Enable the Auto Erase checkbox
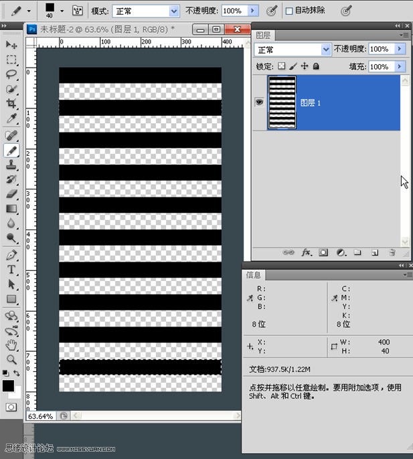The image size is (413, 459). [x=289, y=11]
